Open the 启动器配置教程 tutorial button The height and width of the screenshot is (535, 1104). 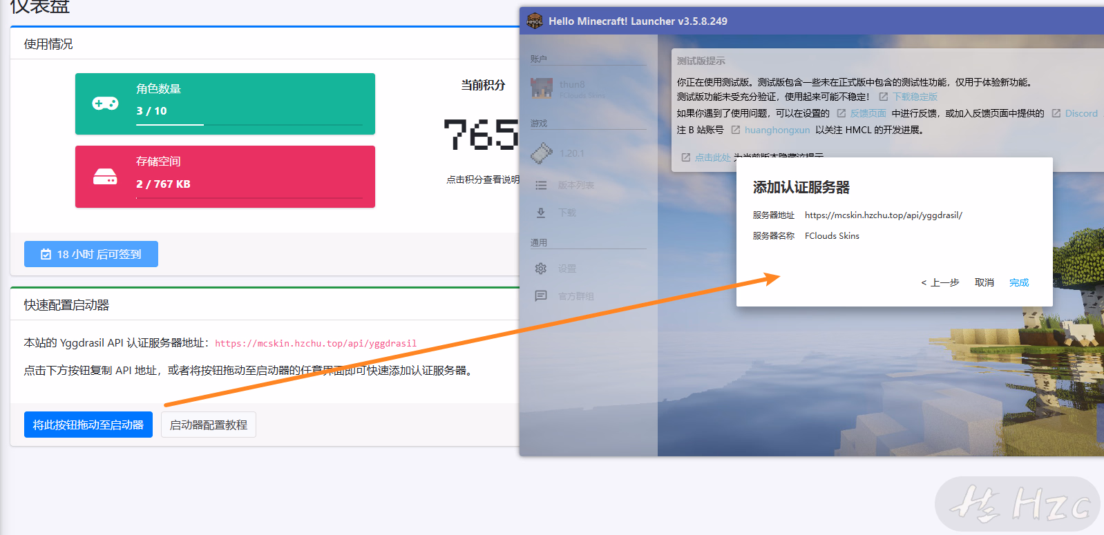pyautogui.click(x=209, y=425)
